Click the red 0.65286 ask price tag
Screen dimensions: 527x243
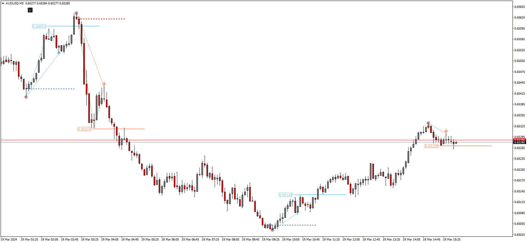click(x=519, y=140)
